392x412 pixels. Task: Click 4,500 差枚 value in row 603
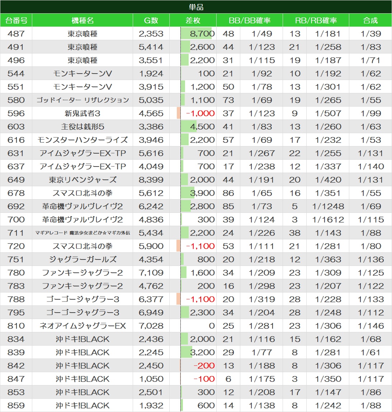tap(202, 127)
